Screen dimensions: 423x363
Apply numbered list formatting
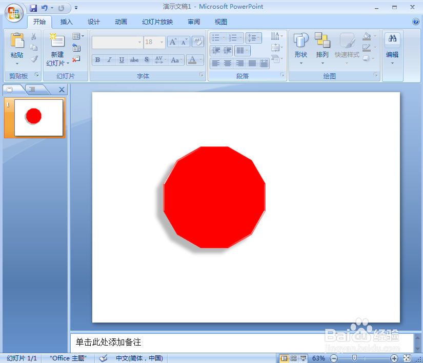point(233,38)
